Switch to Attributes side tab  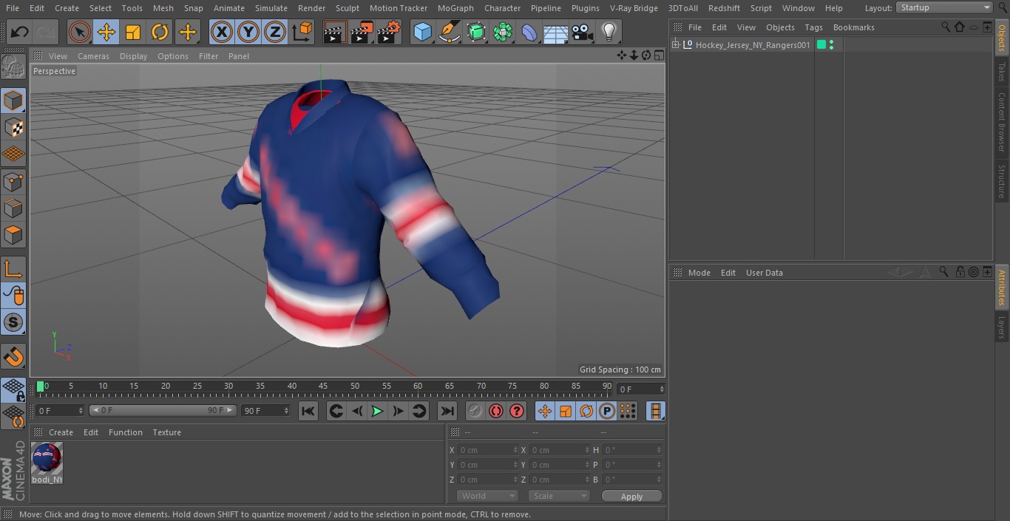tap(1002, 287)
